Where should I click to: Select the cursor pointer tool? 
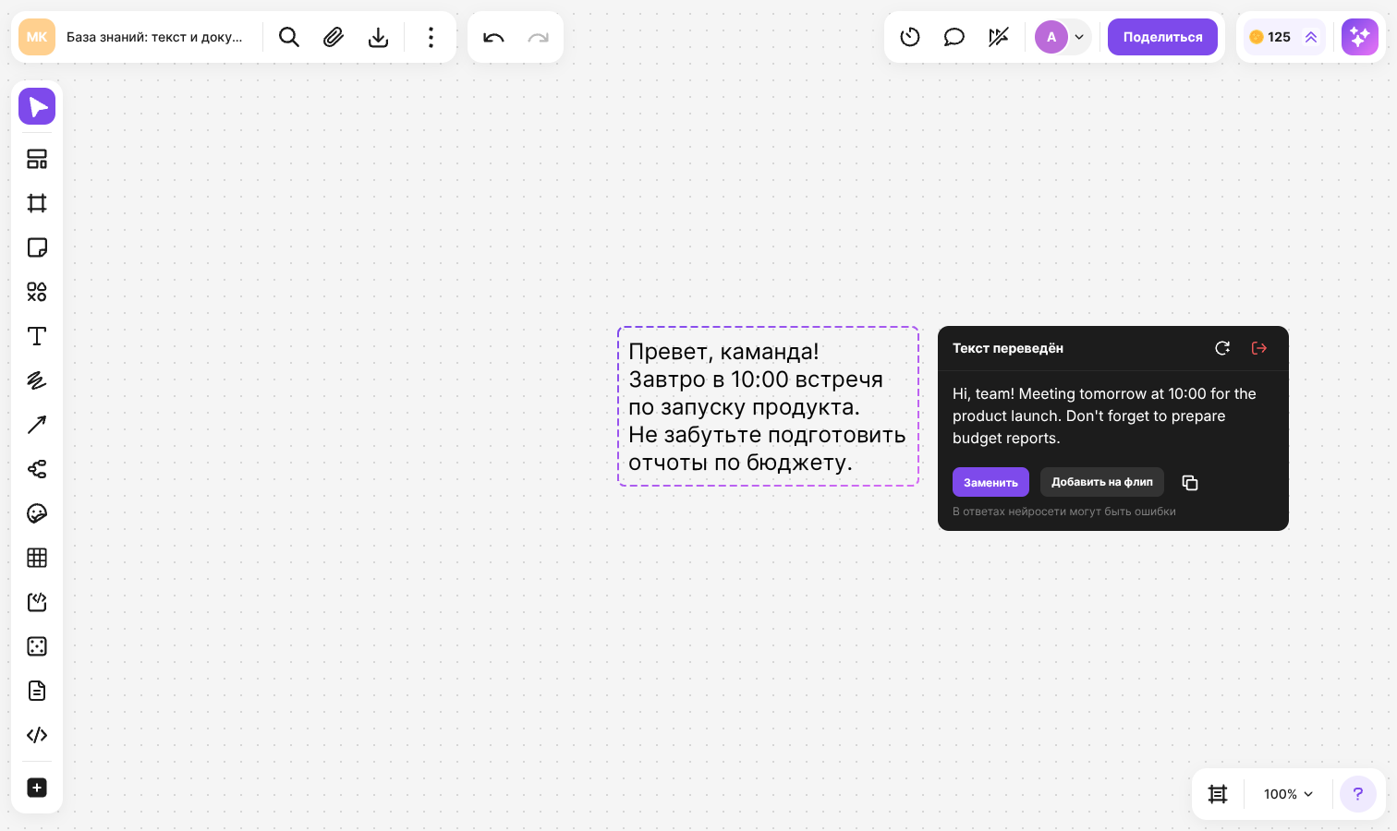pos(37,107)
